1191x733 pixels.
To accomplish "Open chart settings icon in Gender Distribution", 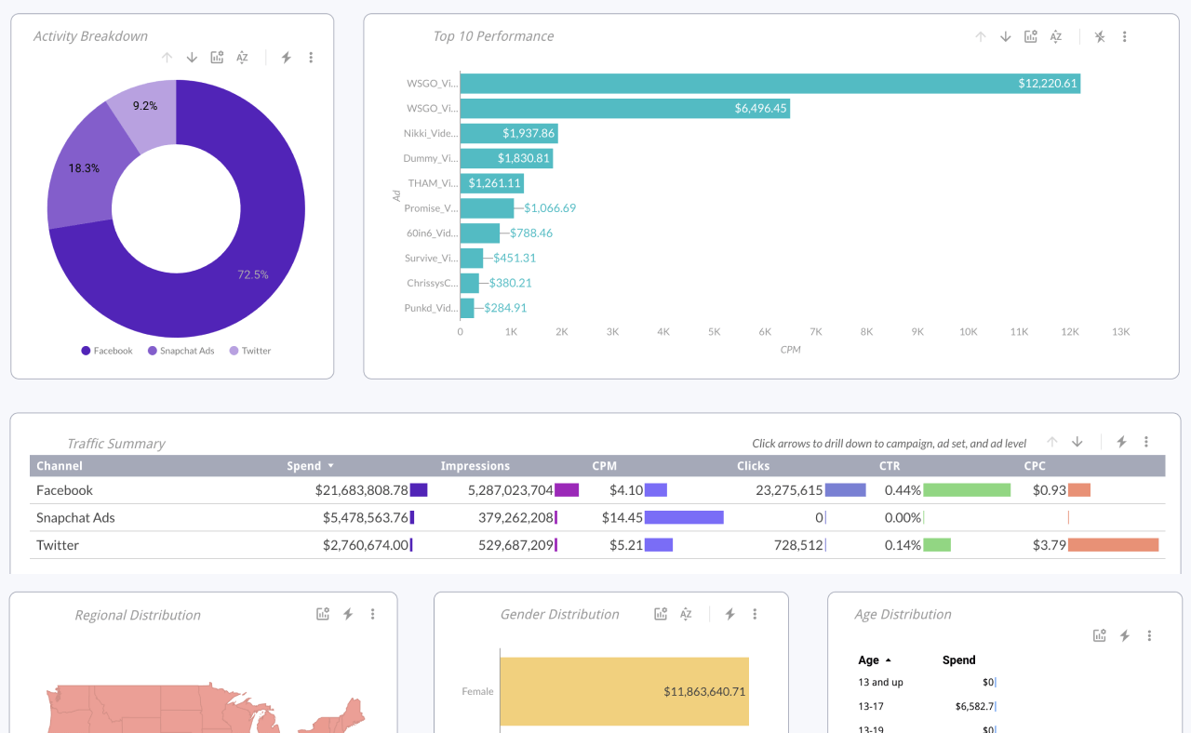I will click(661, 614).
